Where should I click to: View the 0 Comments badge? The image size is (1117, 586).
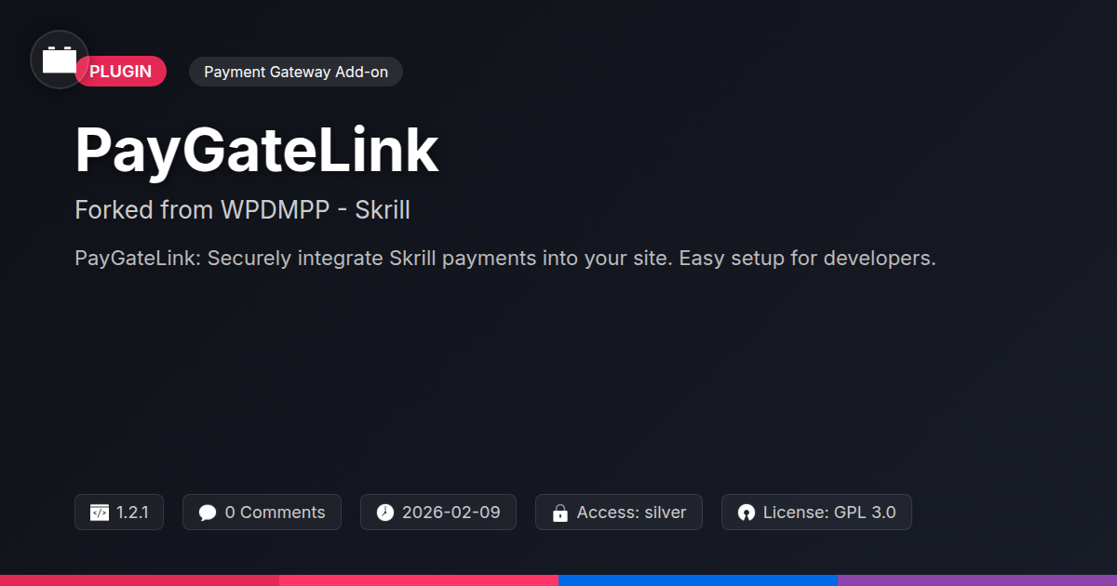pos(262,513)
